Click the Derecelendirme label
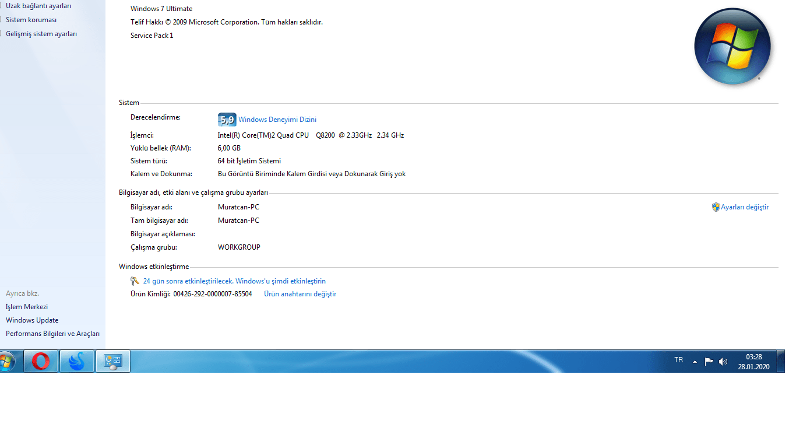 [x=156, y=117]
